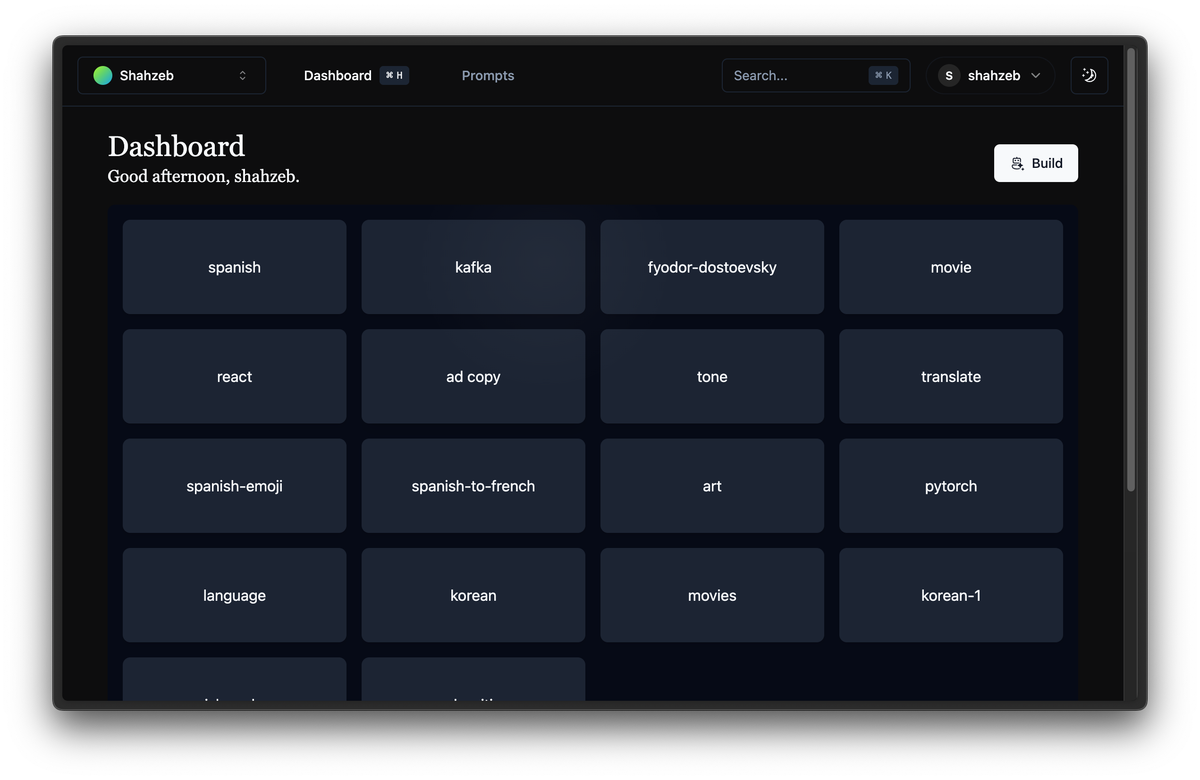Focus the Search... input field
The width and height of the screenshot is (1200, 780).
click(815, 75)
